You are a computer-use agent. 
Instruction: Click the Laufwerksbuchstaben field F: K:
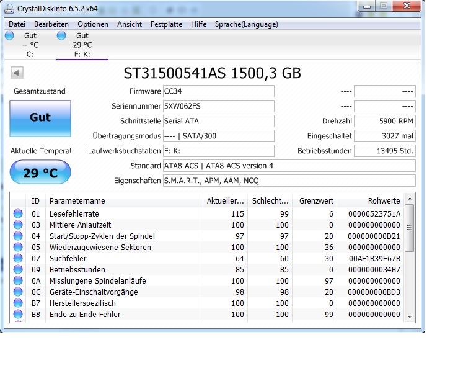tap(219, 151)
